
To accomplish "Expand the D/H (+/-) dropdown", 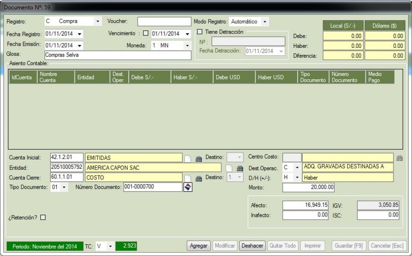I will (x=297, y=177).
